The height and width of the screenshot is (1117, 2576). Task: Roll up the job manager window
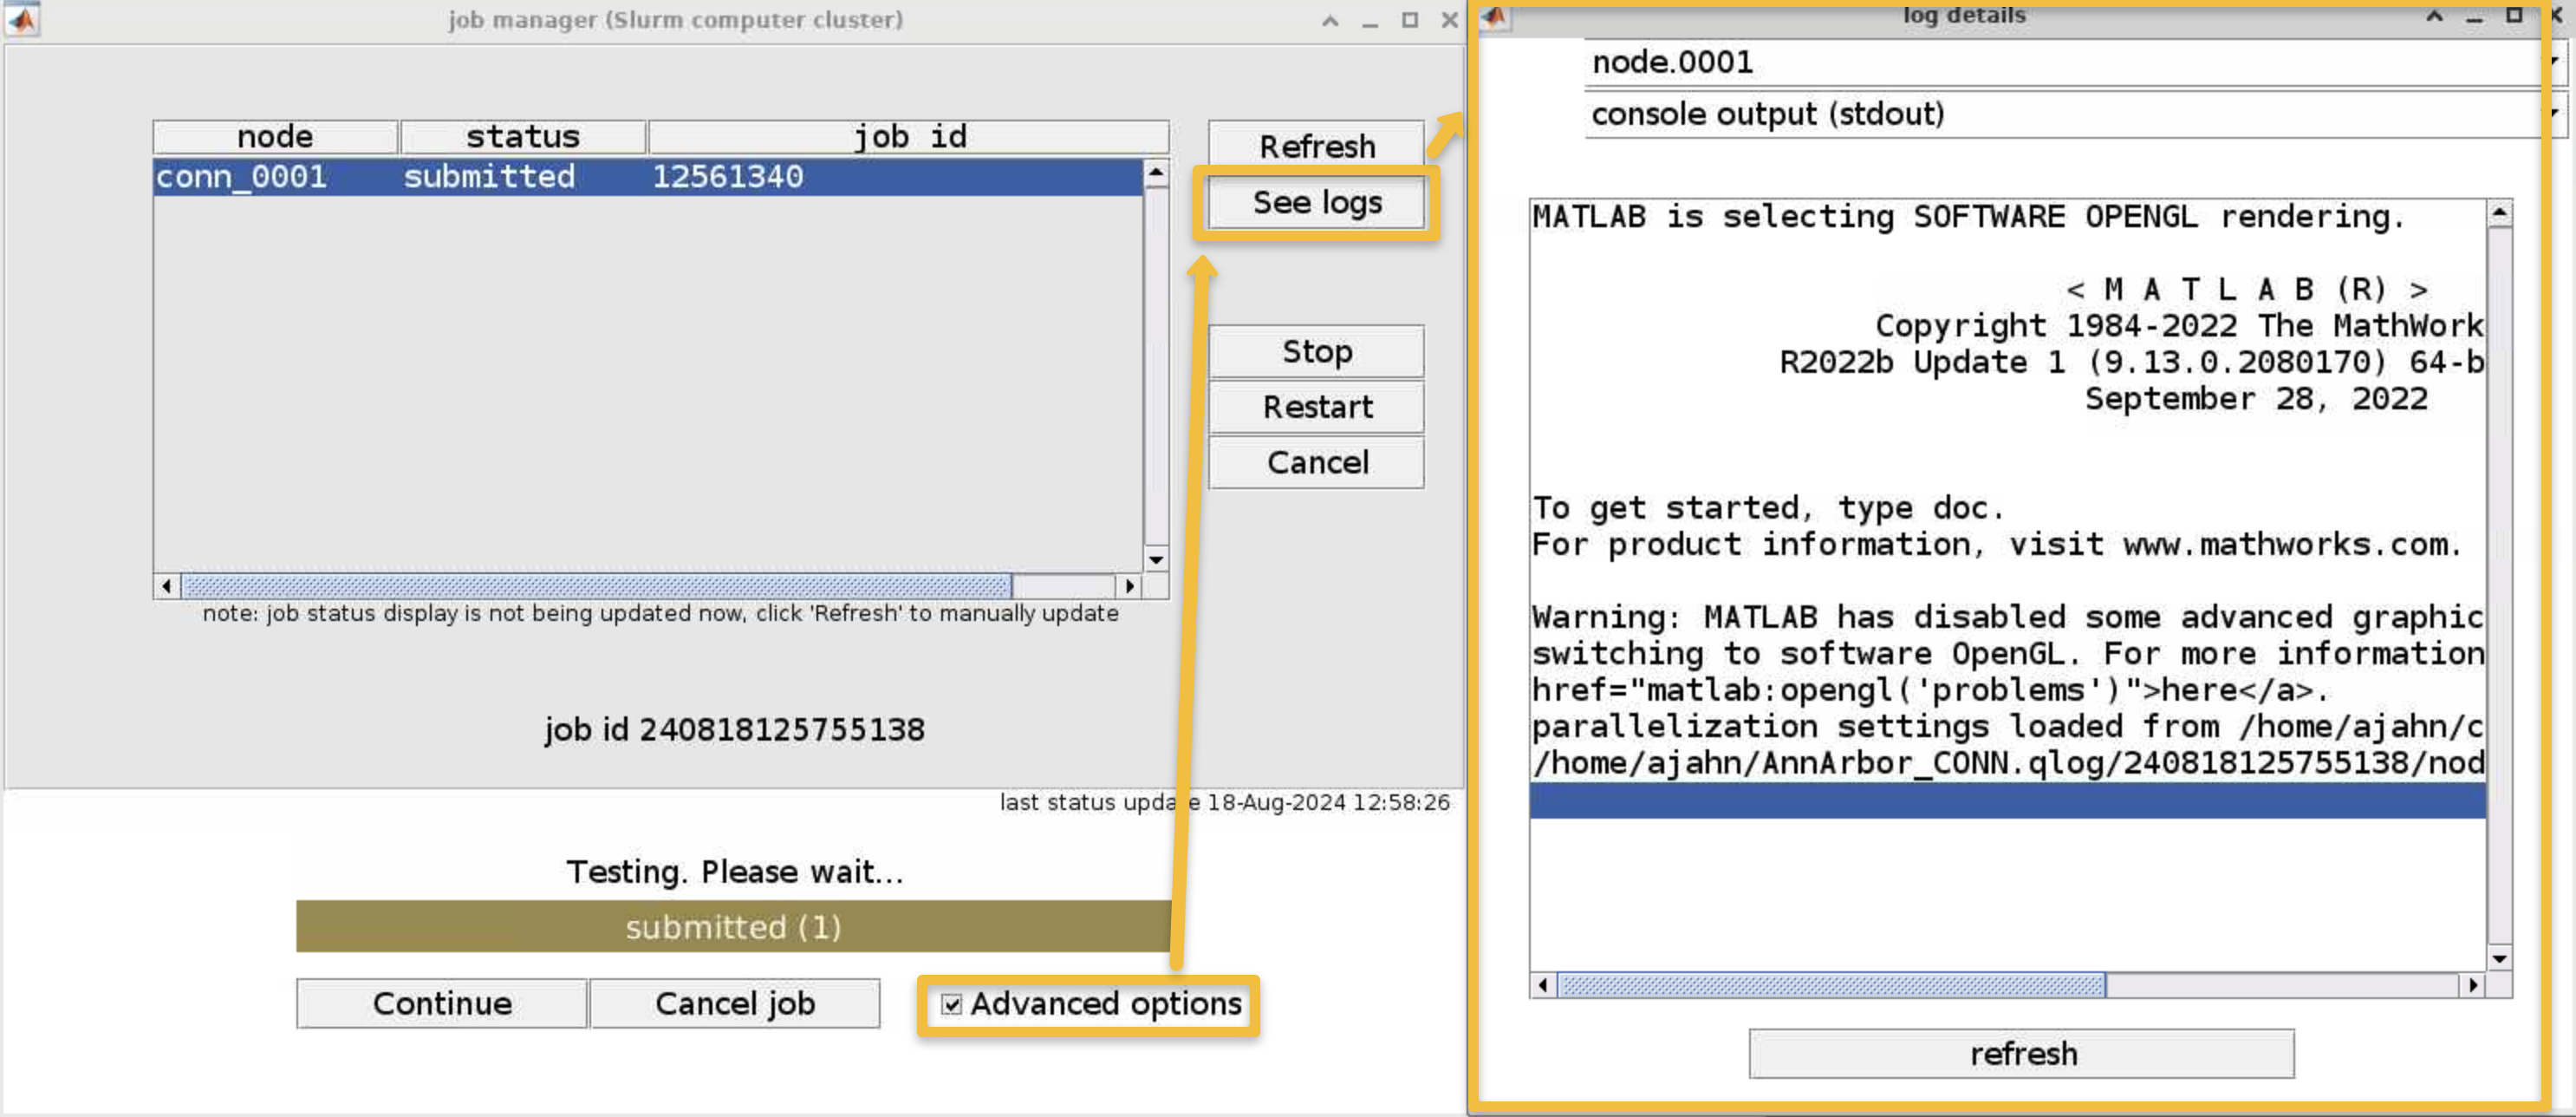pos(1330,20)
